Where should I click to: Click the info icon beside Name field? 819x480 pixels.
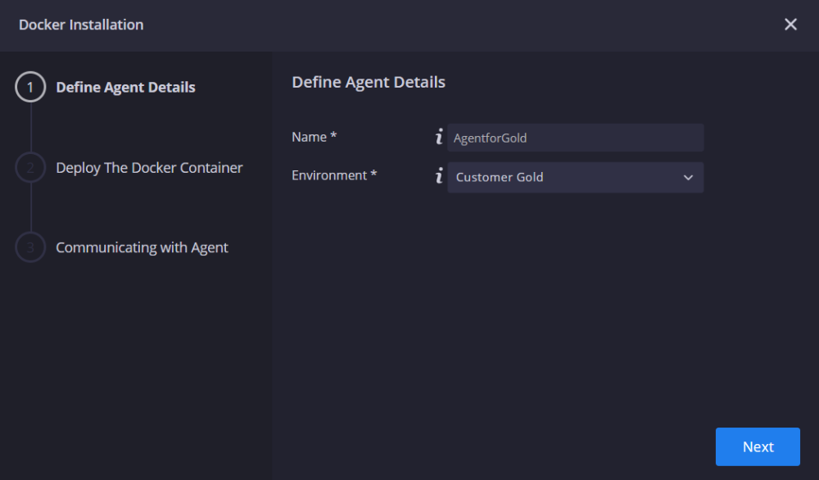pos(439,137)
